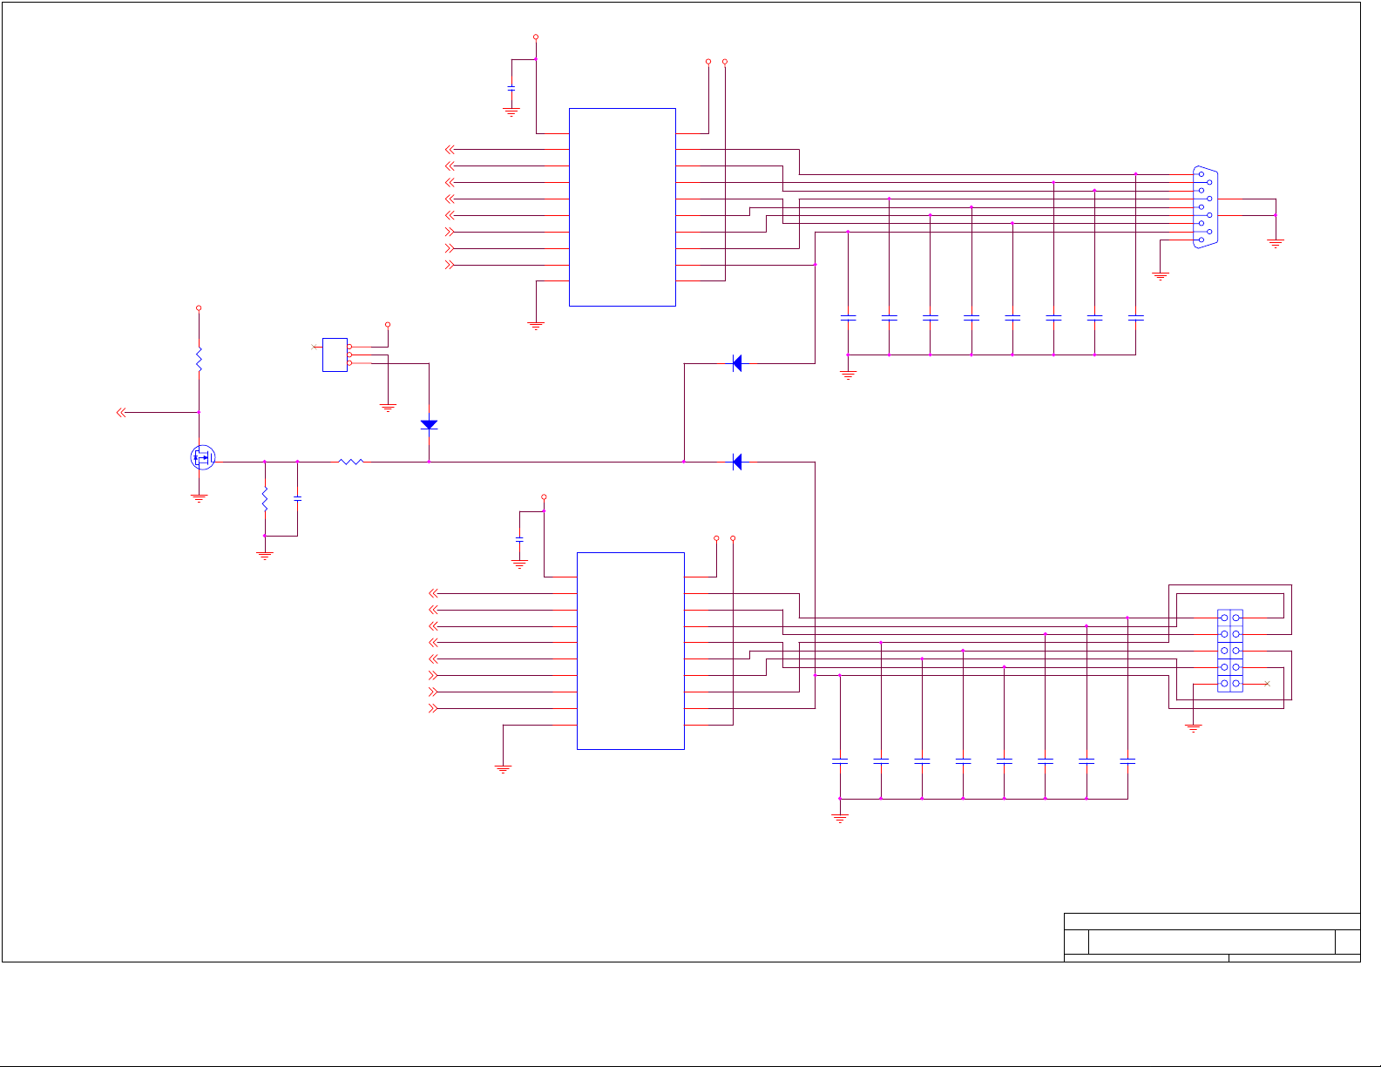
Task: Select the bottom port arrow of the lower IC
Action: pyautogui.click(x=433, y=708)
